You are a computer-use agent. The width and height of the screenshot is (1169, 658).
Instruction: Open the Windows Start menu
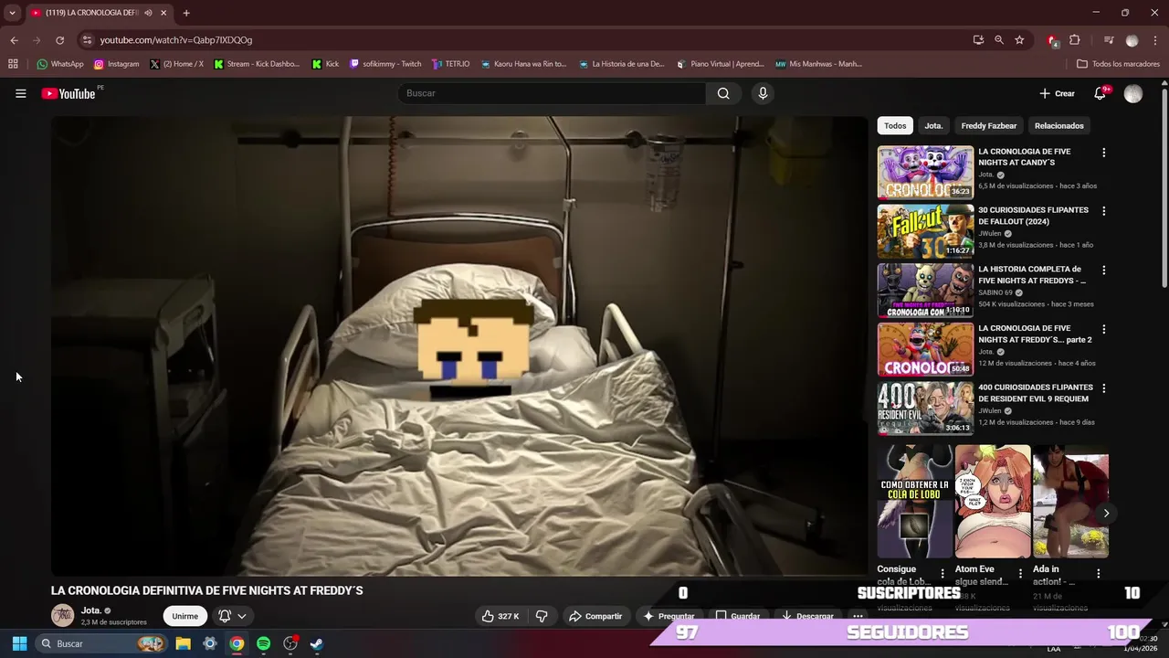tap(19, 643)
